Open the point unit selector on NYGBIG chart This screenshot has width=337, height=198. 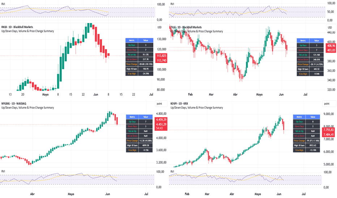point(159,104)
